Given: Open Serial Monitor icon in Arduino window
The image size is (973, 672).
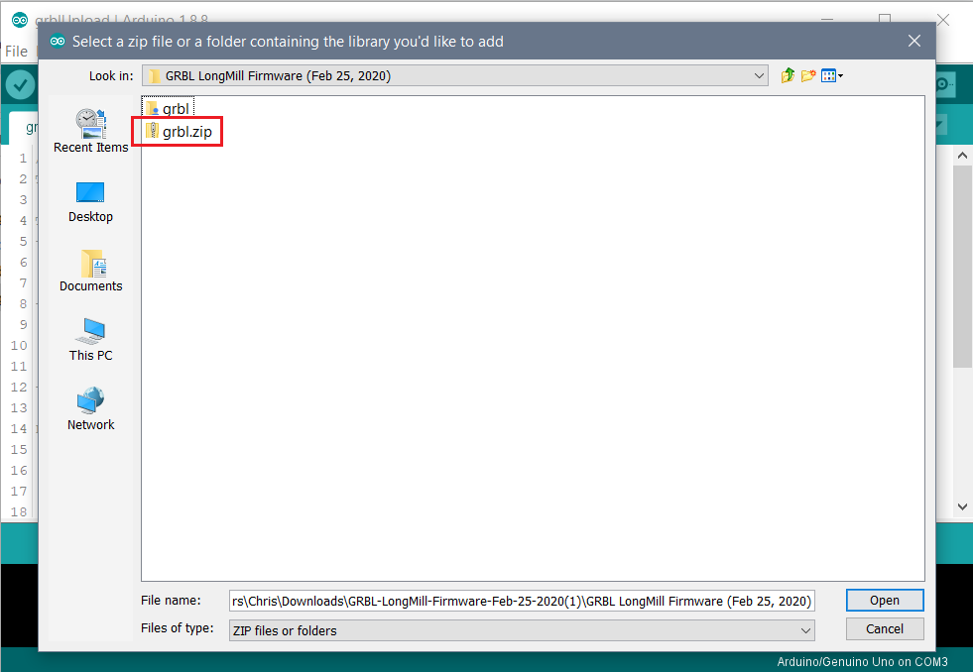Looking at the screenshot, I should coord(945,84).
